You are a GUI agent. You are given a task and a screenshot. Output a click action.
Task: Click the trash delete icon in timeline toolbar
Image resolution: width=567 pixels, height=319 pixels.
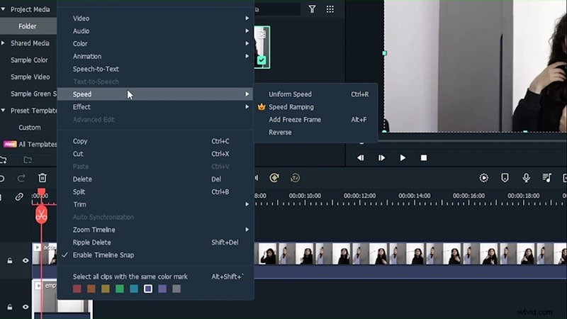pos(43,178)
